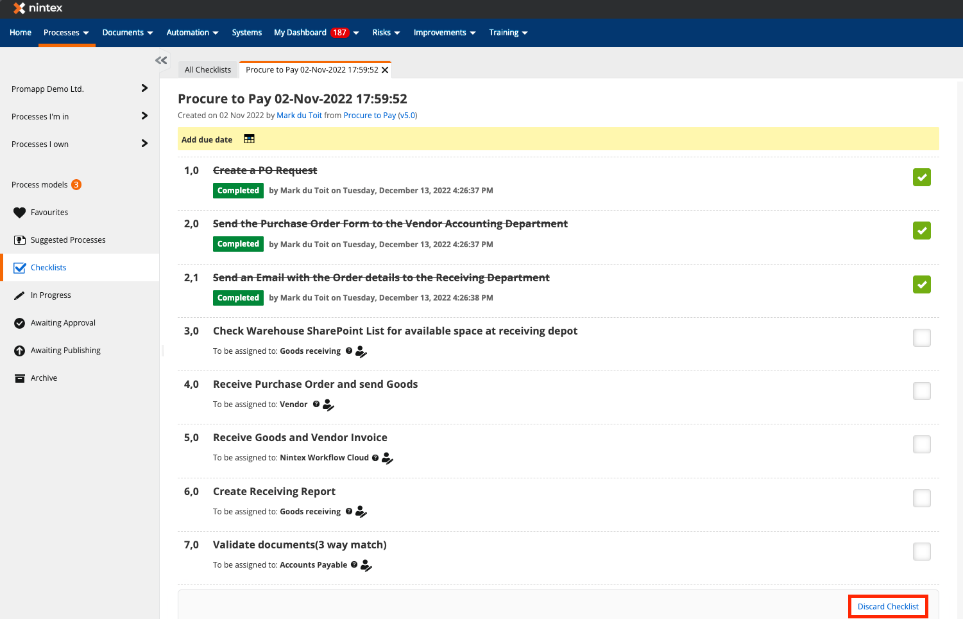This screenshot has width=963, height=619.
Task: Open Checklists sidebar link
Action: coord(49,268)
